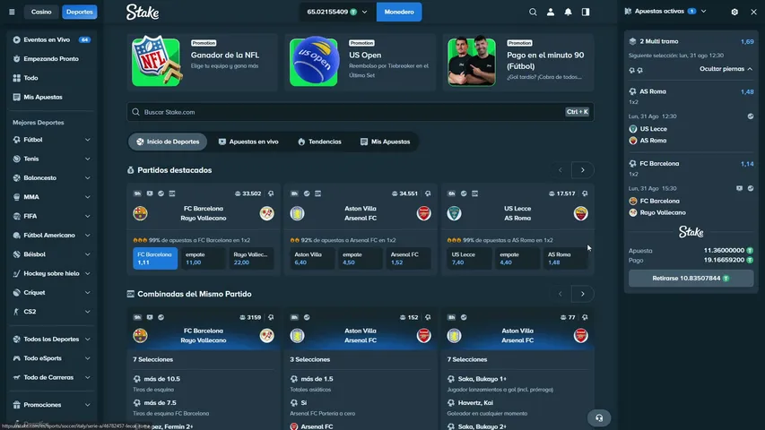This screenshot has width=765, height=430.
Task: Select Rayo Vallecano 22,00 odds
Action: point(251,258)
